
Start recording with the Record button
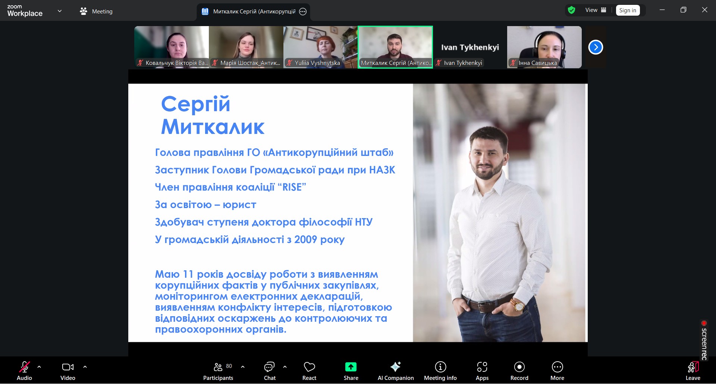(x=519, y=371)
